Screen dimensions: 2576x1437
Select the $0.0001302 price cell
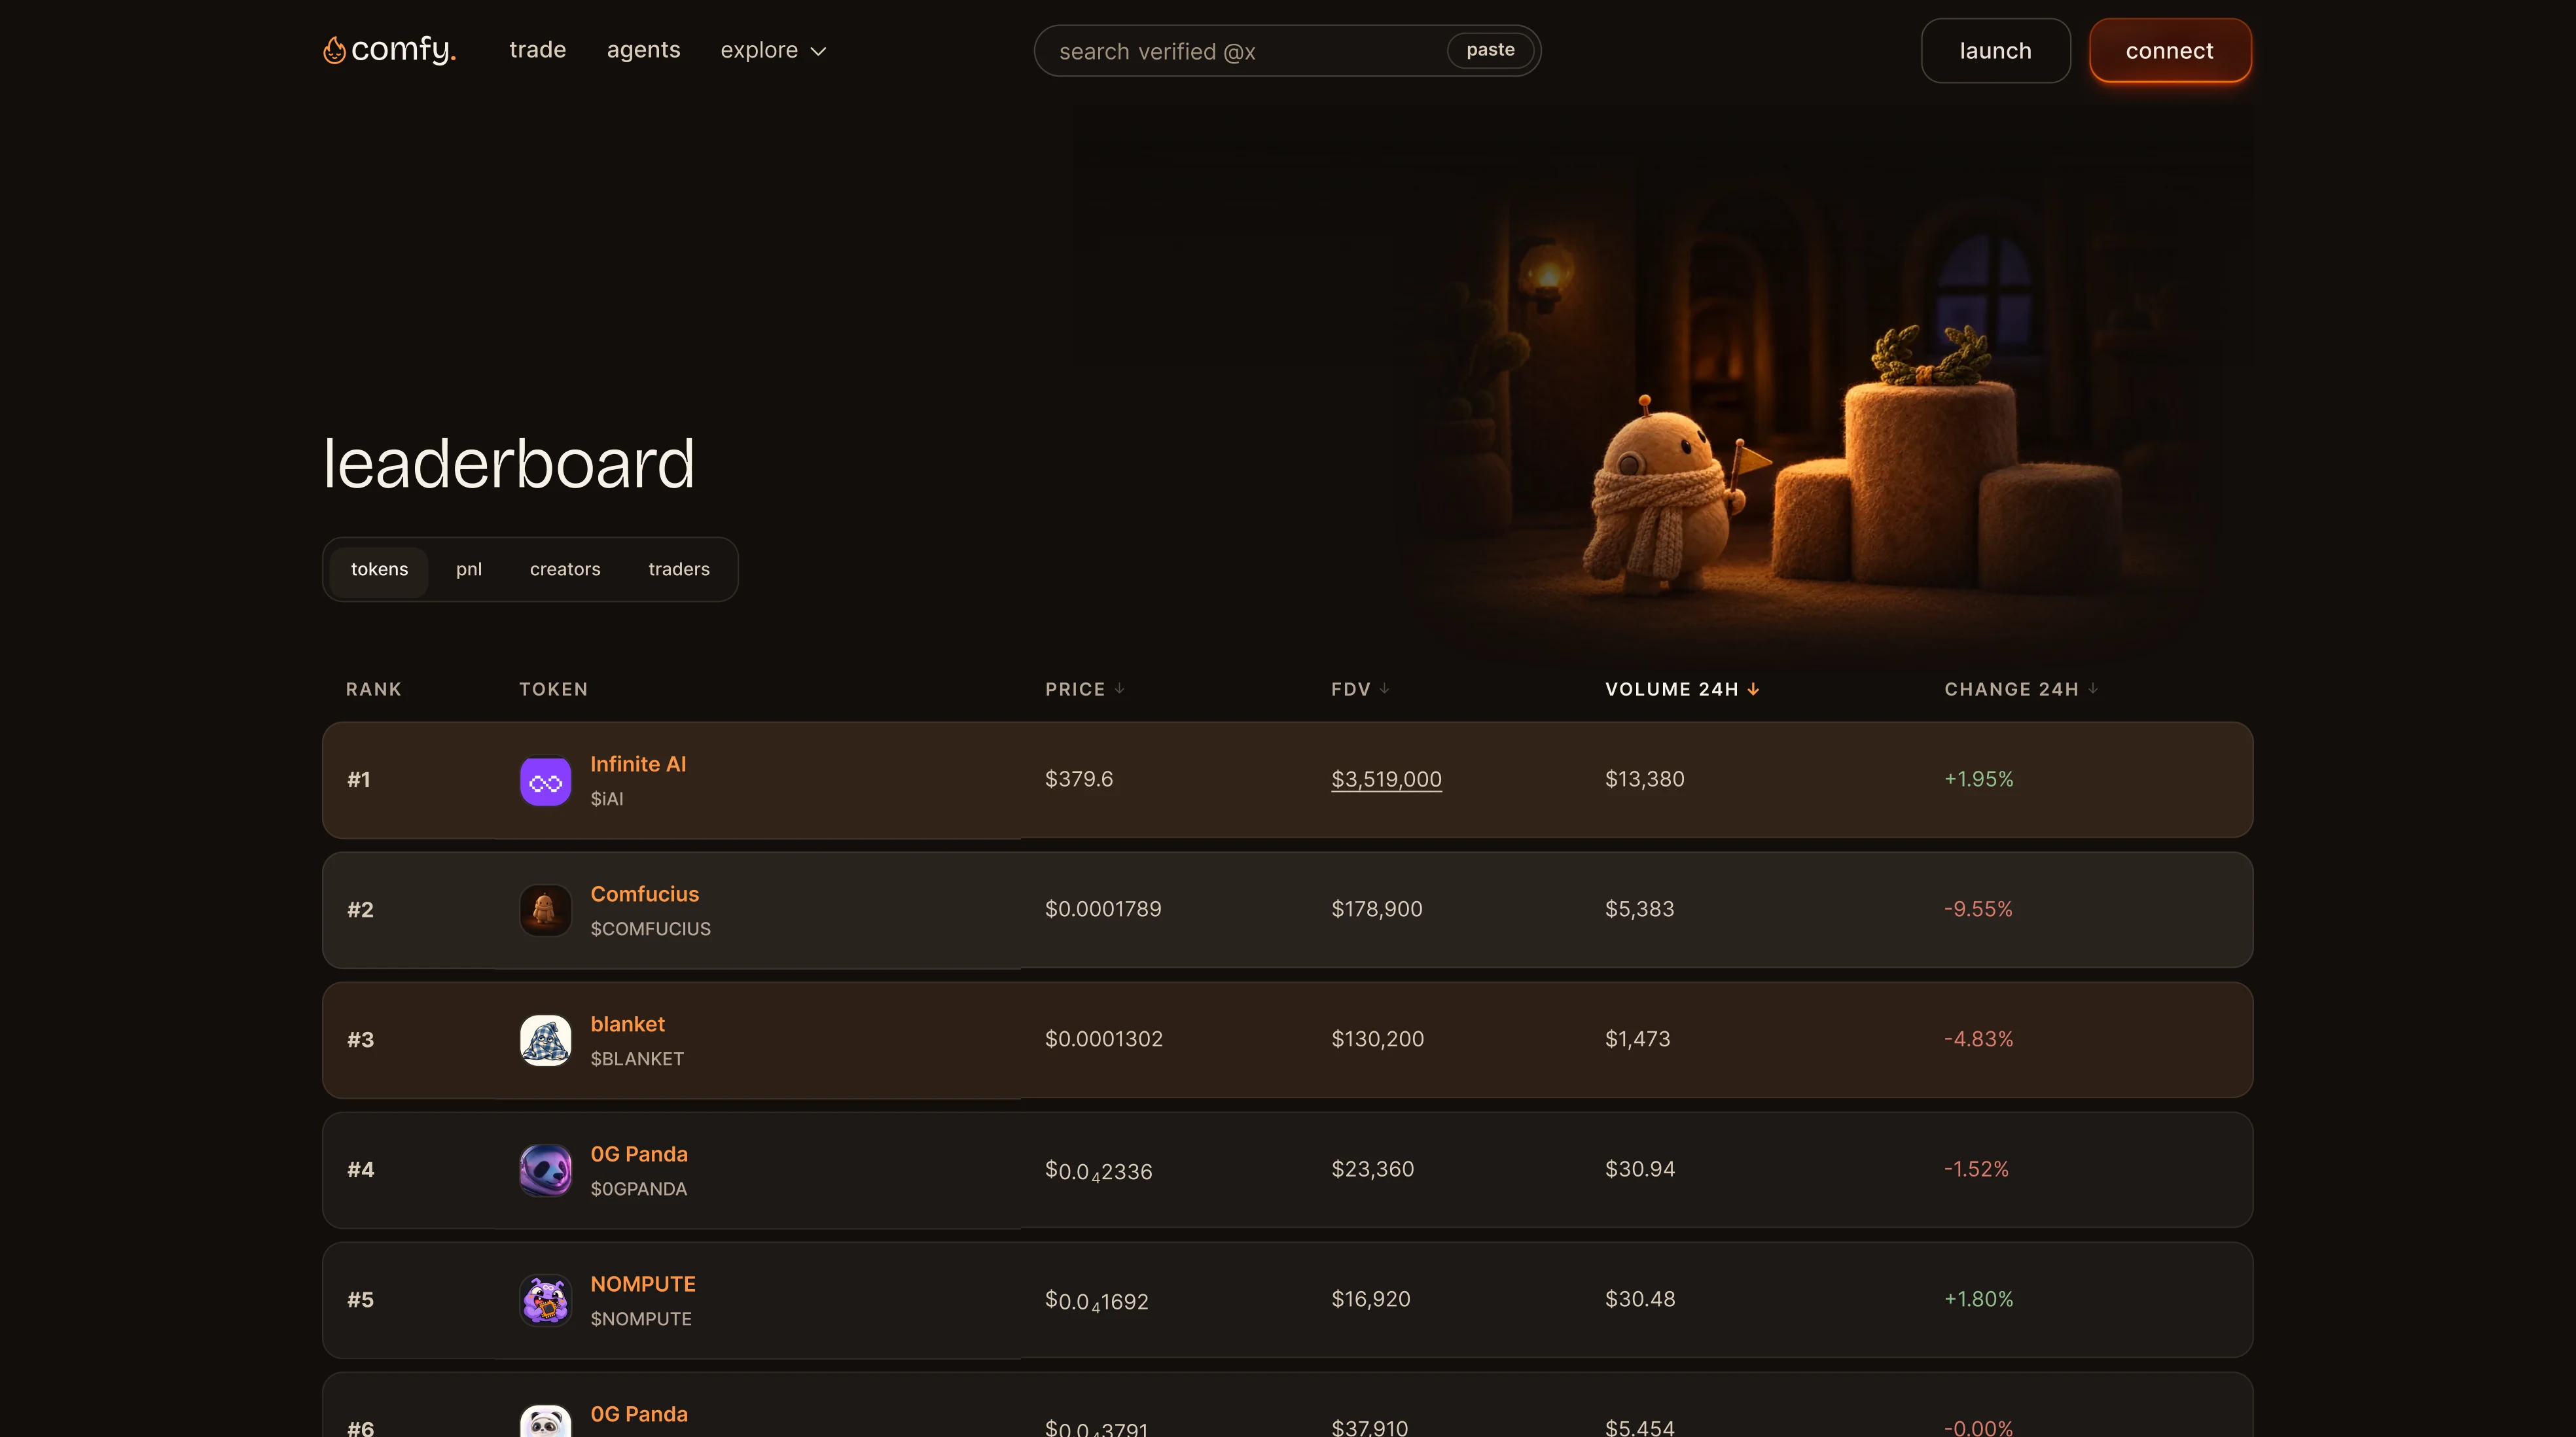[x=1104, y=1039]
